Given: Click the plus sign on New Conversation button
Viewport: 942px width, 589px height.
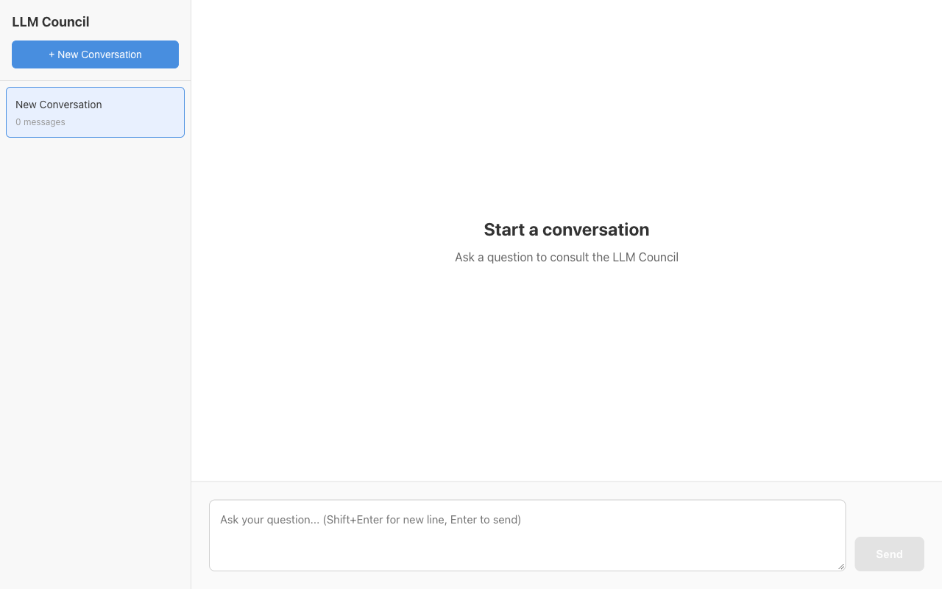Looking at the screenshot, I should (x=52, y=54).
